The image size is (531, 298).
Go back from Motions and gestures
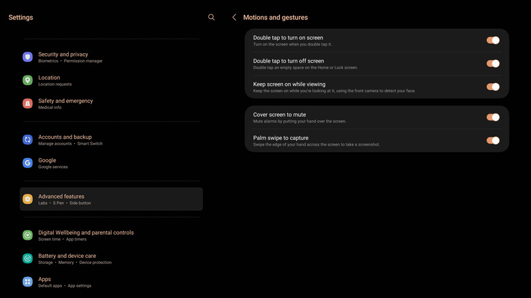tap(234, 17)
